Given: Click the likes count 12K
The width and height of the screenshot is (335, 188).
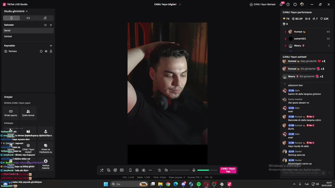Looking at the screenshot, I should (x=325, y=19).
